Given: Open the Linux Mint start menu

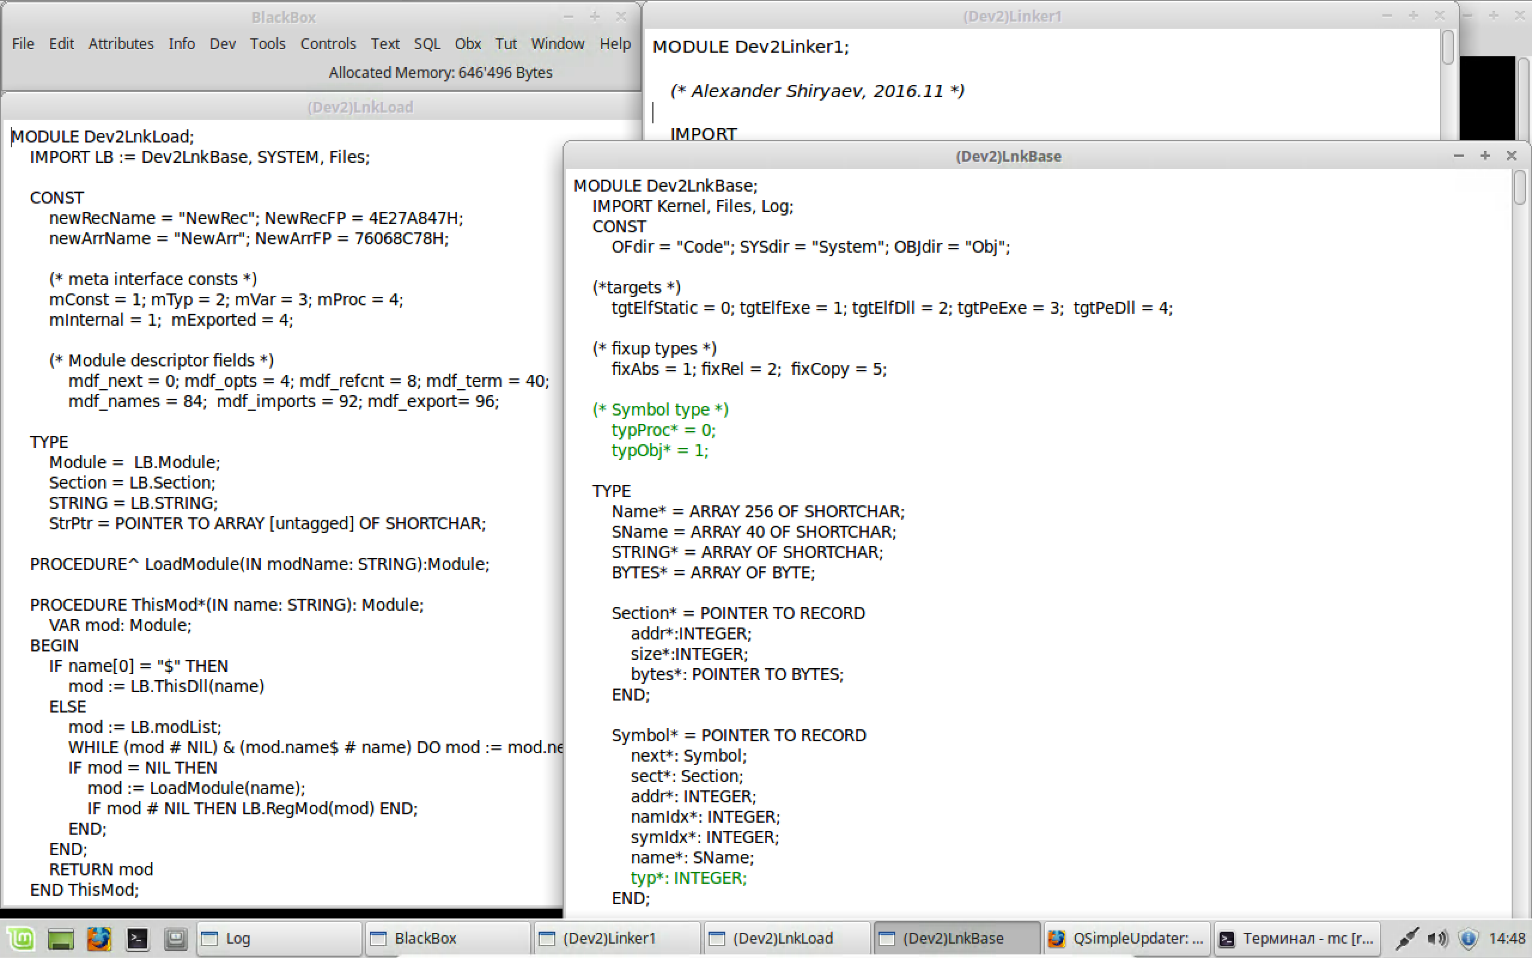Looking at the screenshot, I should coord(21,938).
